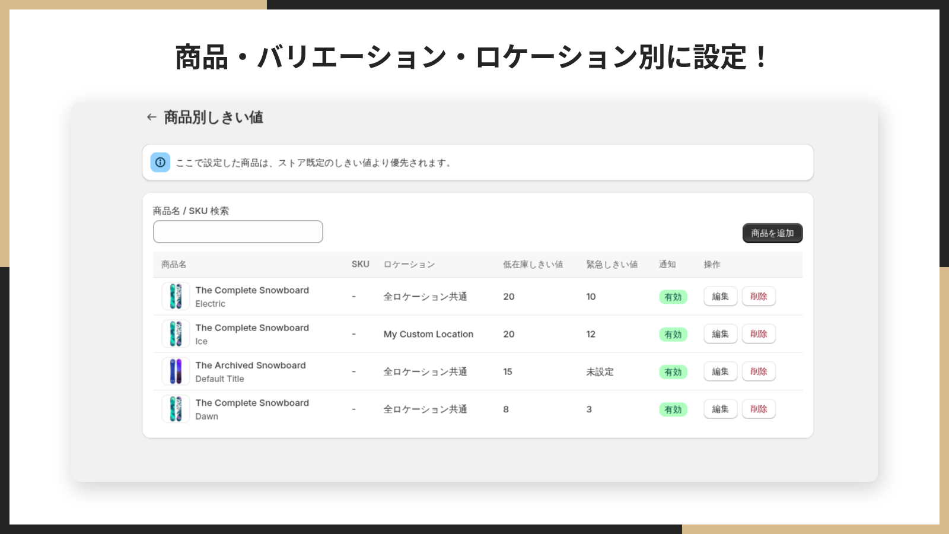
Task: Click emergency threshold value 10
Action: pyautogui.click(x=591, y=296)
